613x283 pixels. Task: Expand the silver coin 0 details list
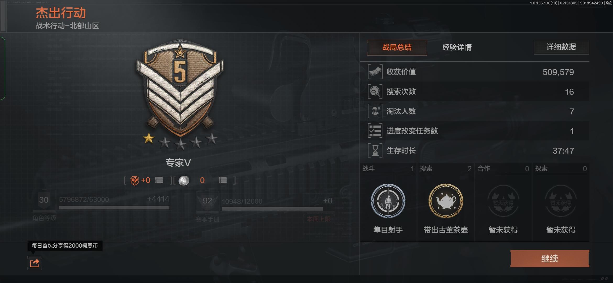(x=223, y=180)
